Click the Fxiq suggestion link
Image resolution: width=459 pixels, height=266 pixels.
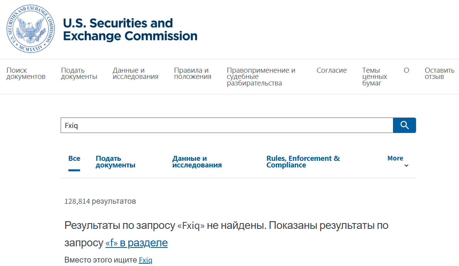point(145,259)
